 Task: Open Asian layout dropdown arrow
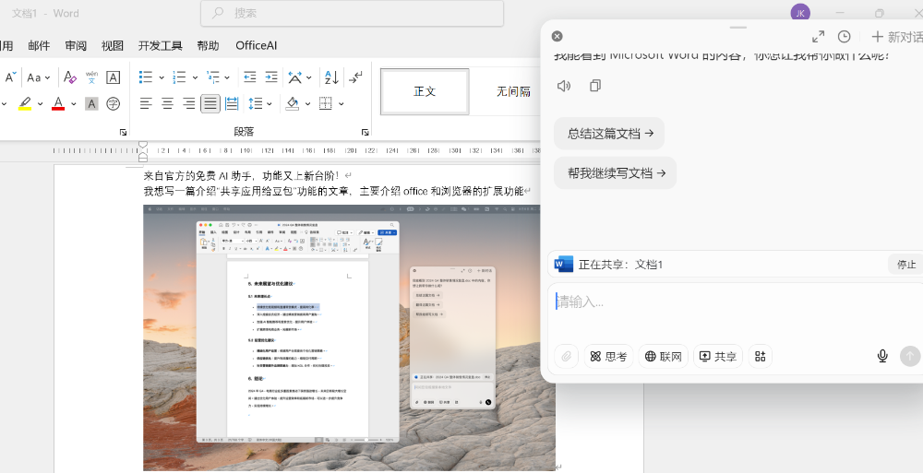(x=310, y=77)
